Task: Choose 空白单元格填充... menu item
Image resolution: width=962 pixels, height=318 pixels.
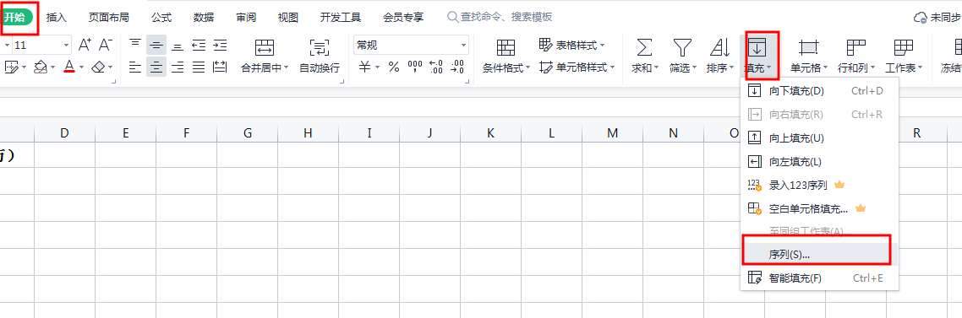Action: (x=820, y=208)
